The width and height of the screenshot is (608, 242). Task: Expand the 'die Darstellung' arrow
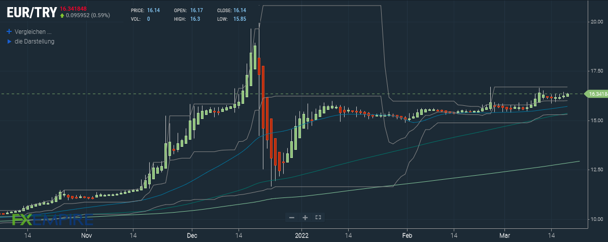[10, 42]
